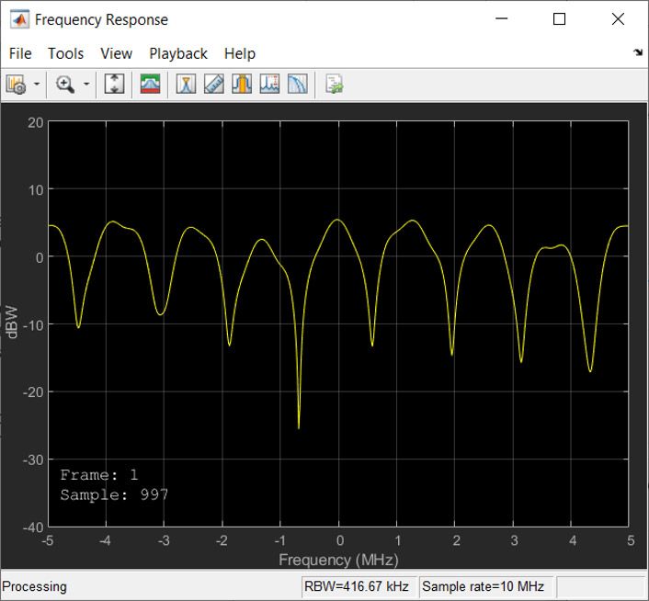Open the CCDF Measurements tool
The height and width of the screenshot is (601, 649).
(x=297, y=85)
